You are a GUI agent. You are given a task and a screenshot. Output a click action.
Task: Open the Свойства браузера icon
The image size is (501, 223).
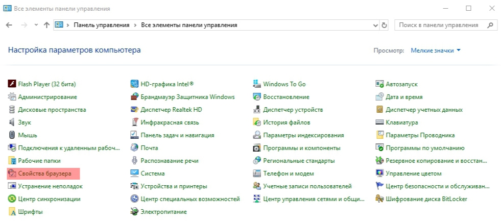click(12, 174)
